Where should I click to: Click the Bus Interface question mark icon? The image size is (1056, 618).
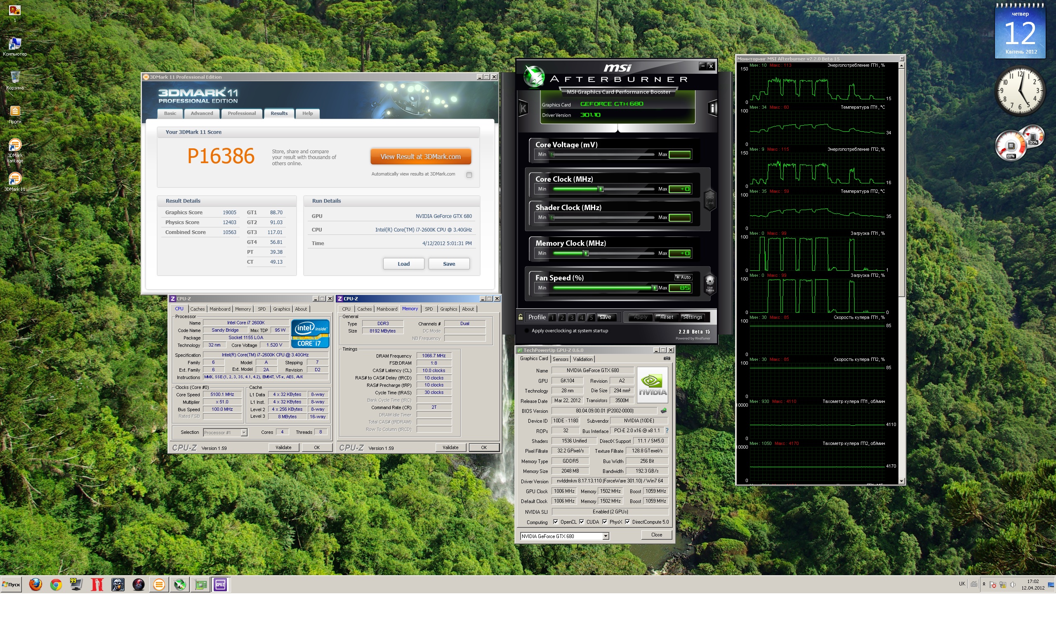pos(667,431)
